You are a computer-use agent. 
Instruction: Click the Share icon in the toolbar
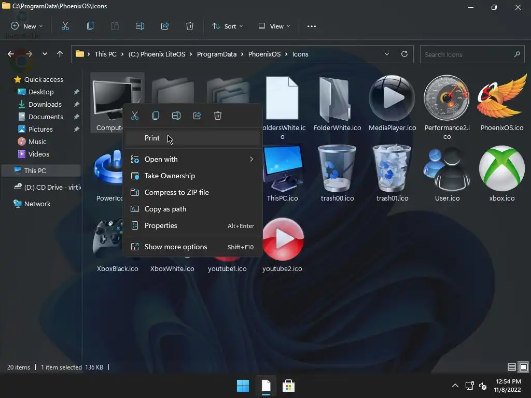(165, 26)
